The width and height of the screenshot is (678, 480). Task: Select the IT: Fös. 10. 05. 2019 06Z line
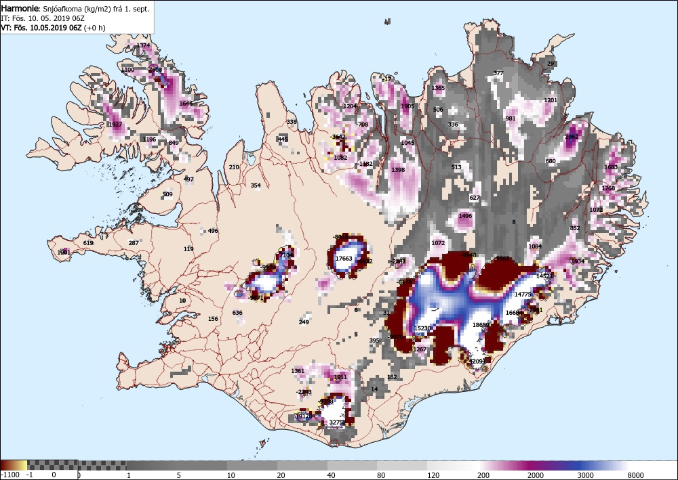(42, 18)
